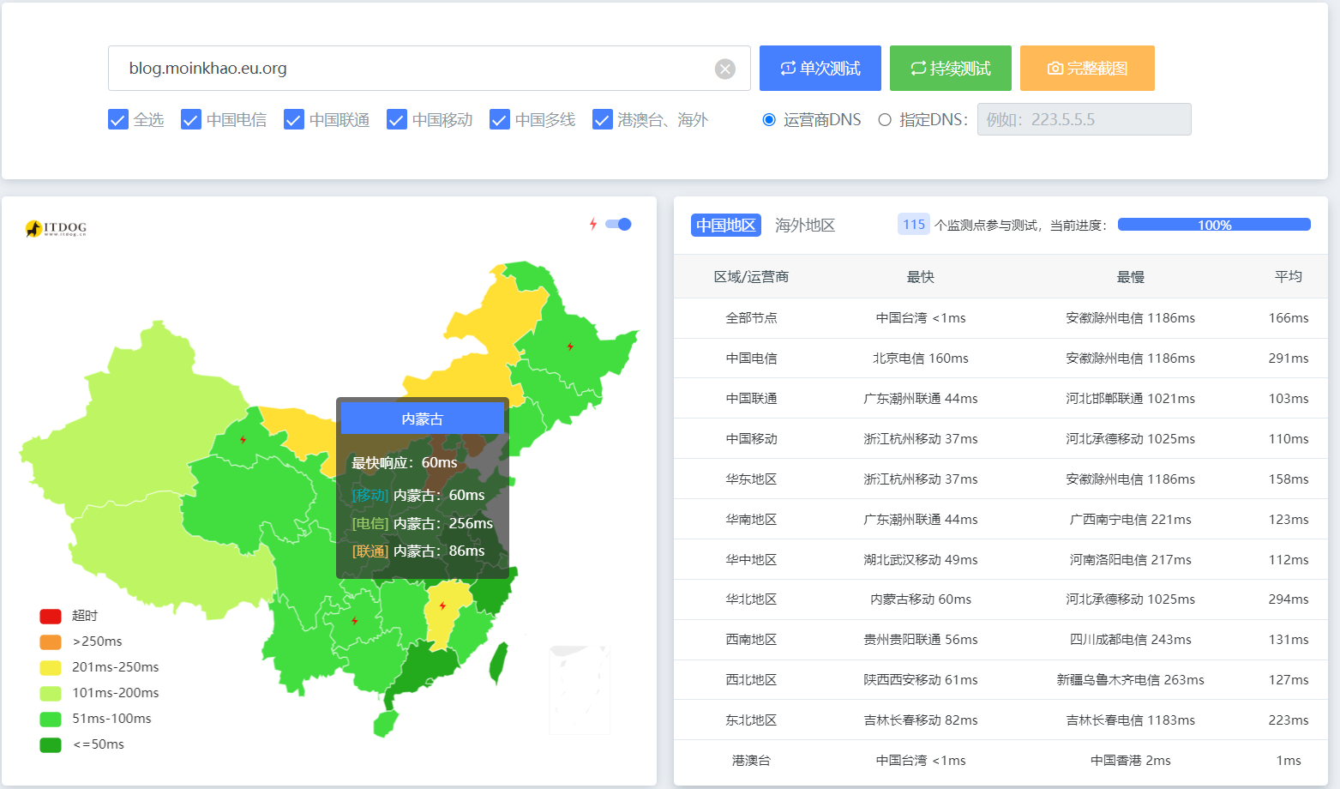Click the lightning marker in Guizhou province
1340x789 pixels.
point(354,621)
